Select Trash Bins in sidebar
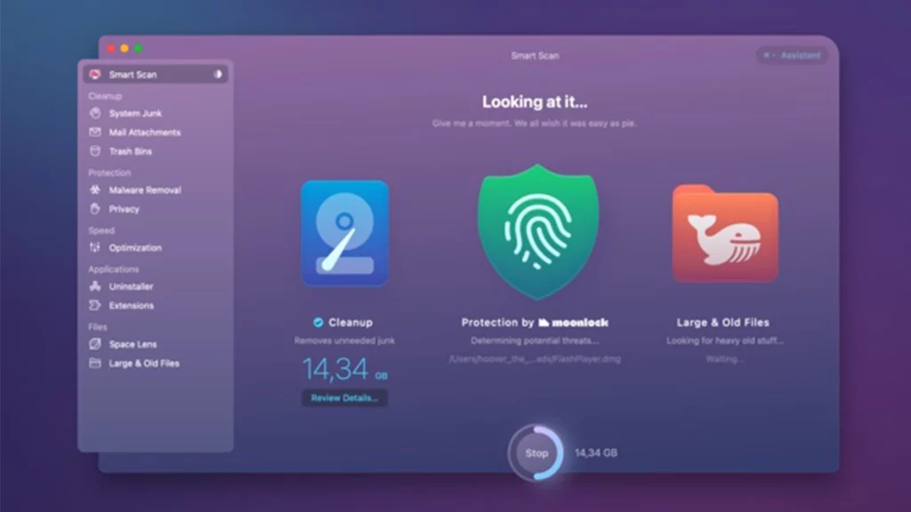Image resolution: width=911 pixels, height=512 pixels. point(132,151)
